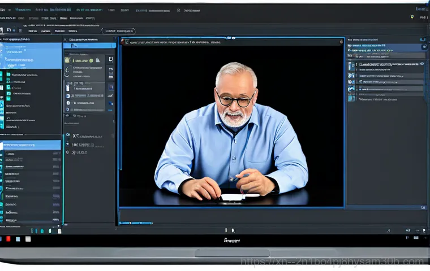Click the small icon at the preview title bar's right end

(341, 42)
